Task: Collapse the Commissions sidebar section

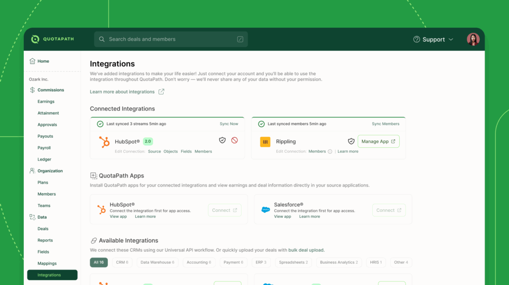Action: click(50, 90)
